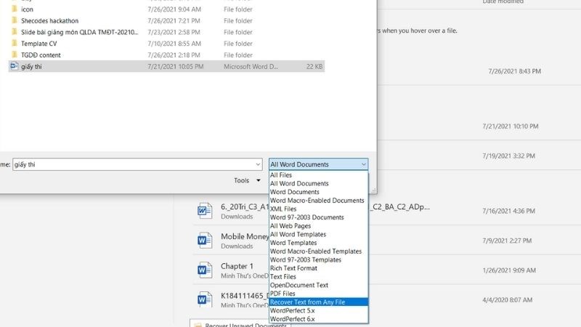Click the Word icon beside Mobile Money
This screenshot has height=327, width=581.
[x=204, y=241]
